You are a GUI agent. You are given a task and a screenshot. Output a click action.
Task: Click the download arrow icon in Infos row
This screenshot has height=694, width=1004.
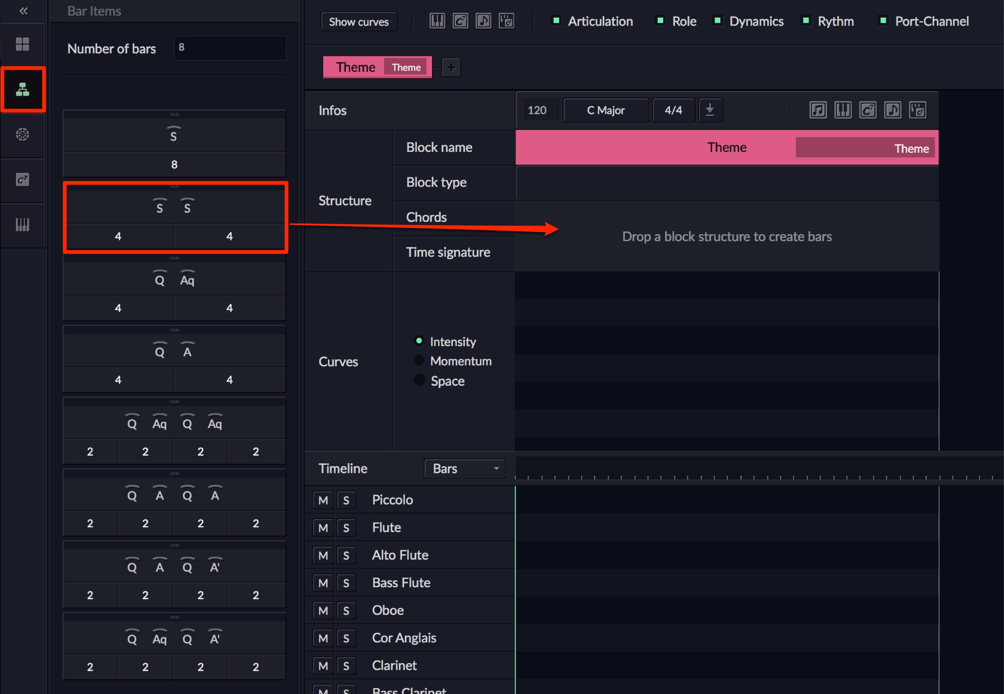pos(710,110)
